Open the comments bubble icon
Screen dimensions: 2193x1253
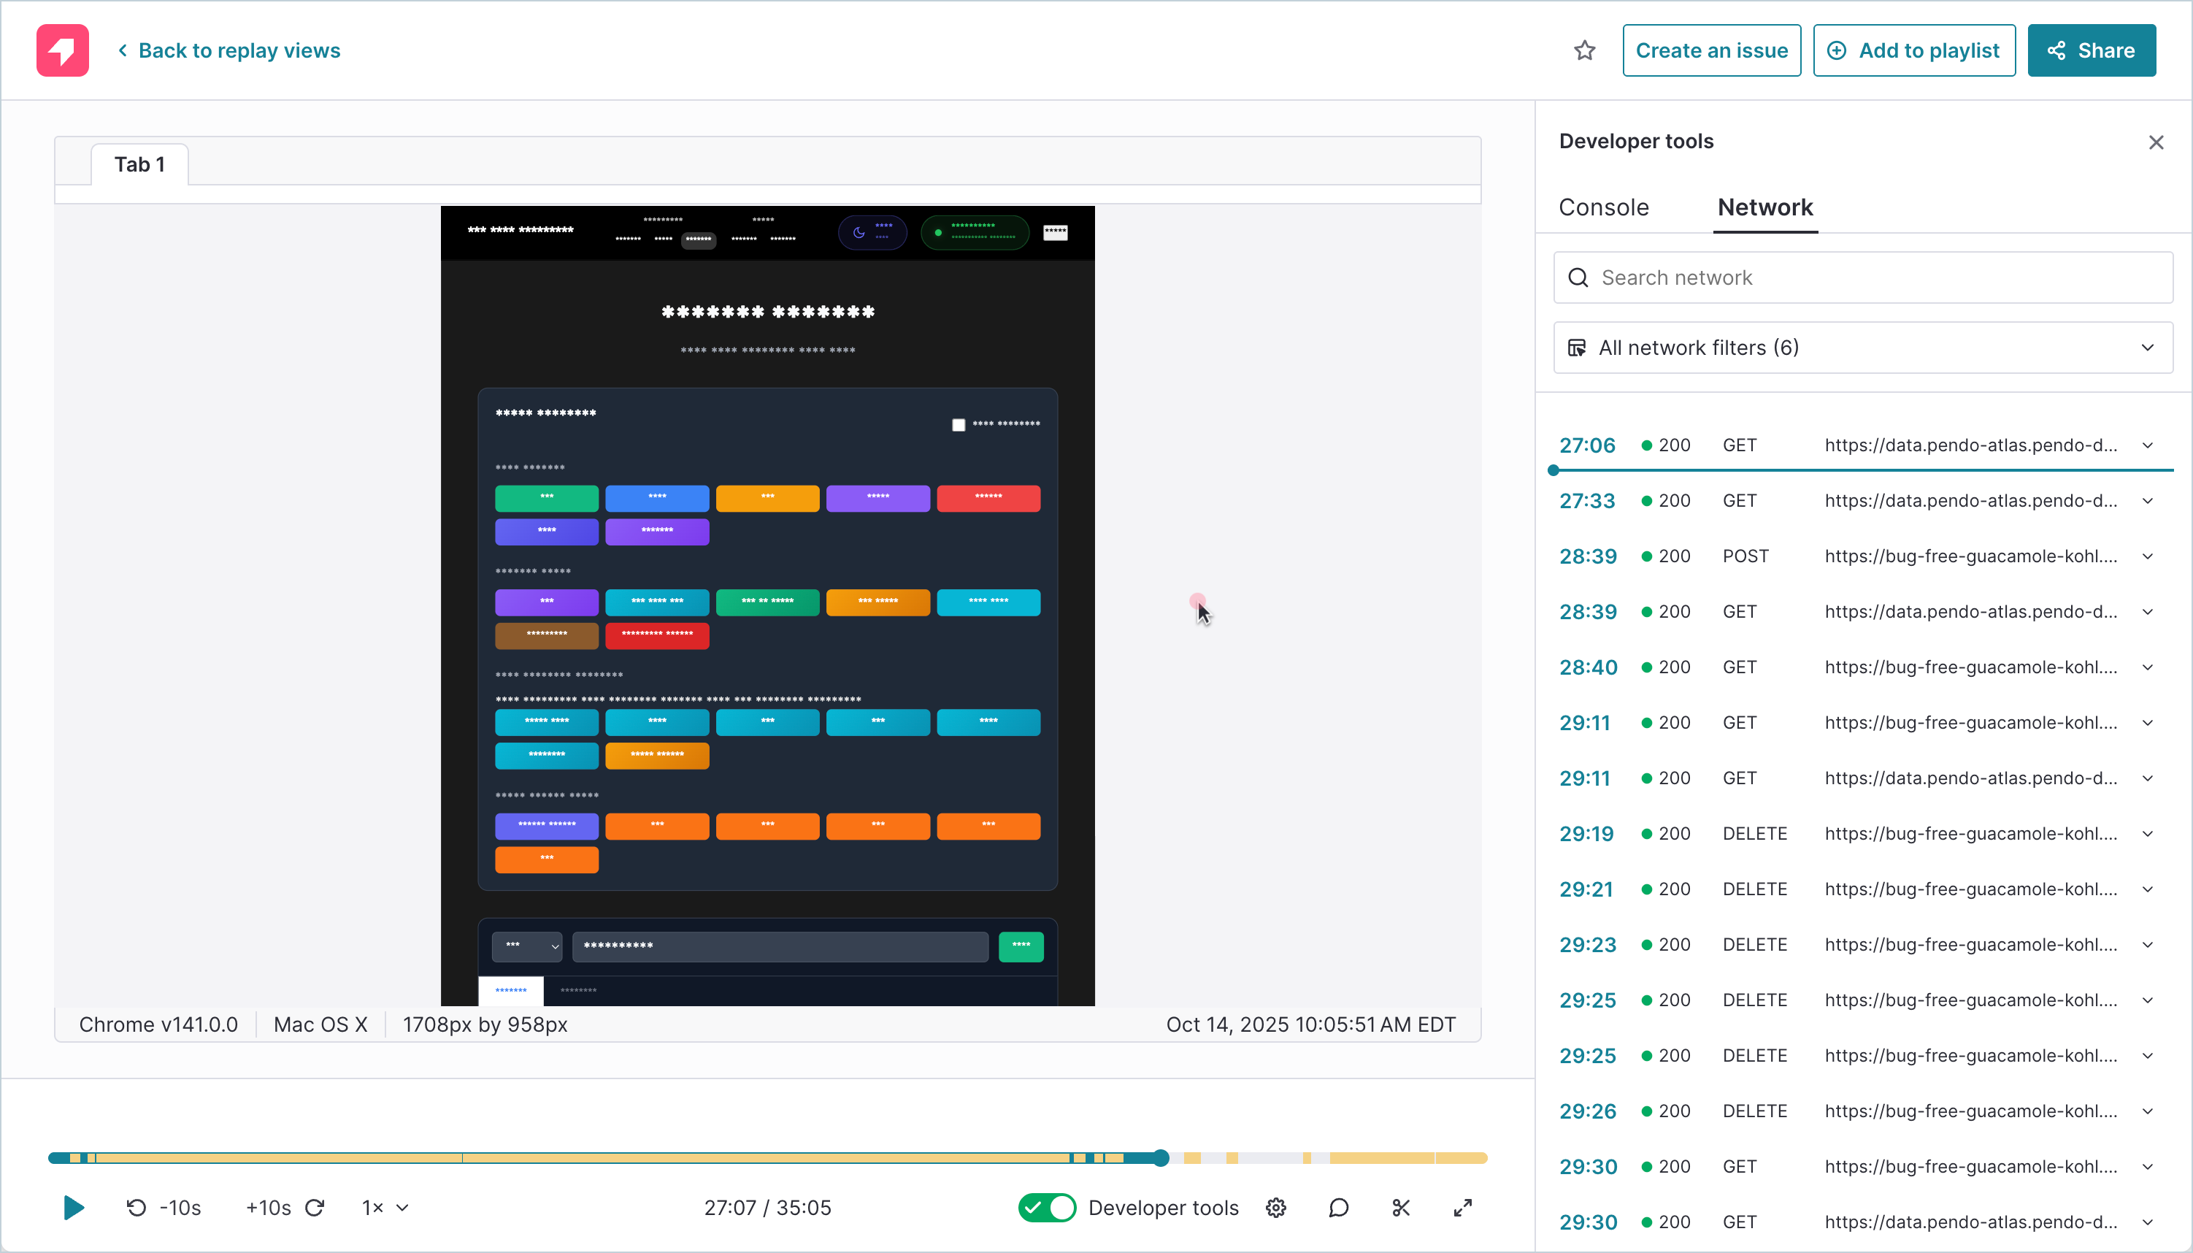pos(1338,1208)
